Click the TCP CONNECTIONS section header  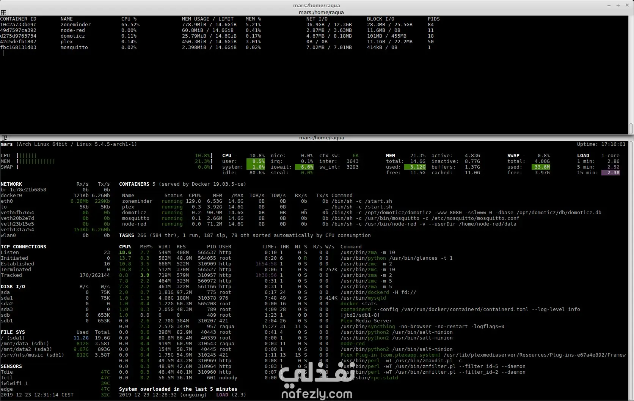[24, 247]
